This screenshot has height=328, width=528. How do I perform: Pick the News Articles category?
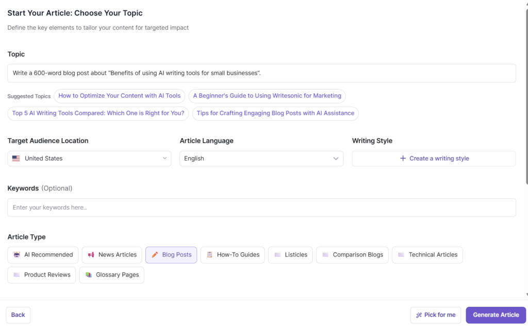point(112,254)
